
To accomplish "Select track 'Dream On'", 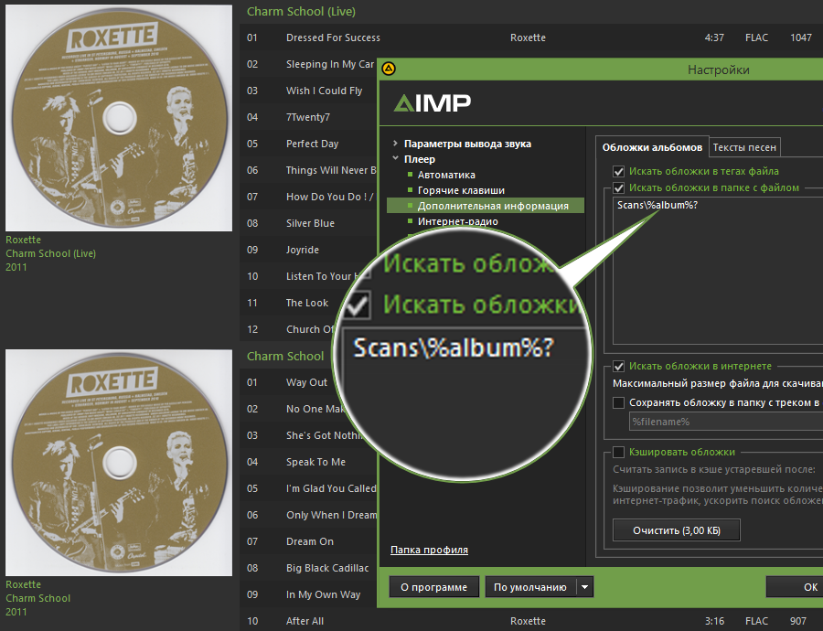I will (309, 541).
